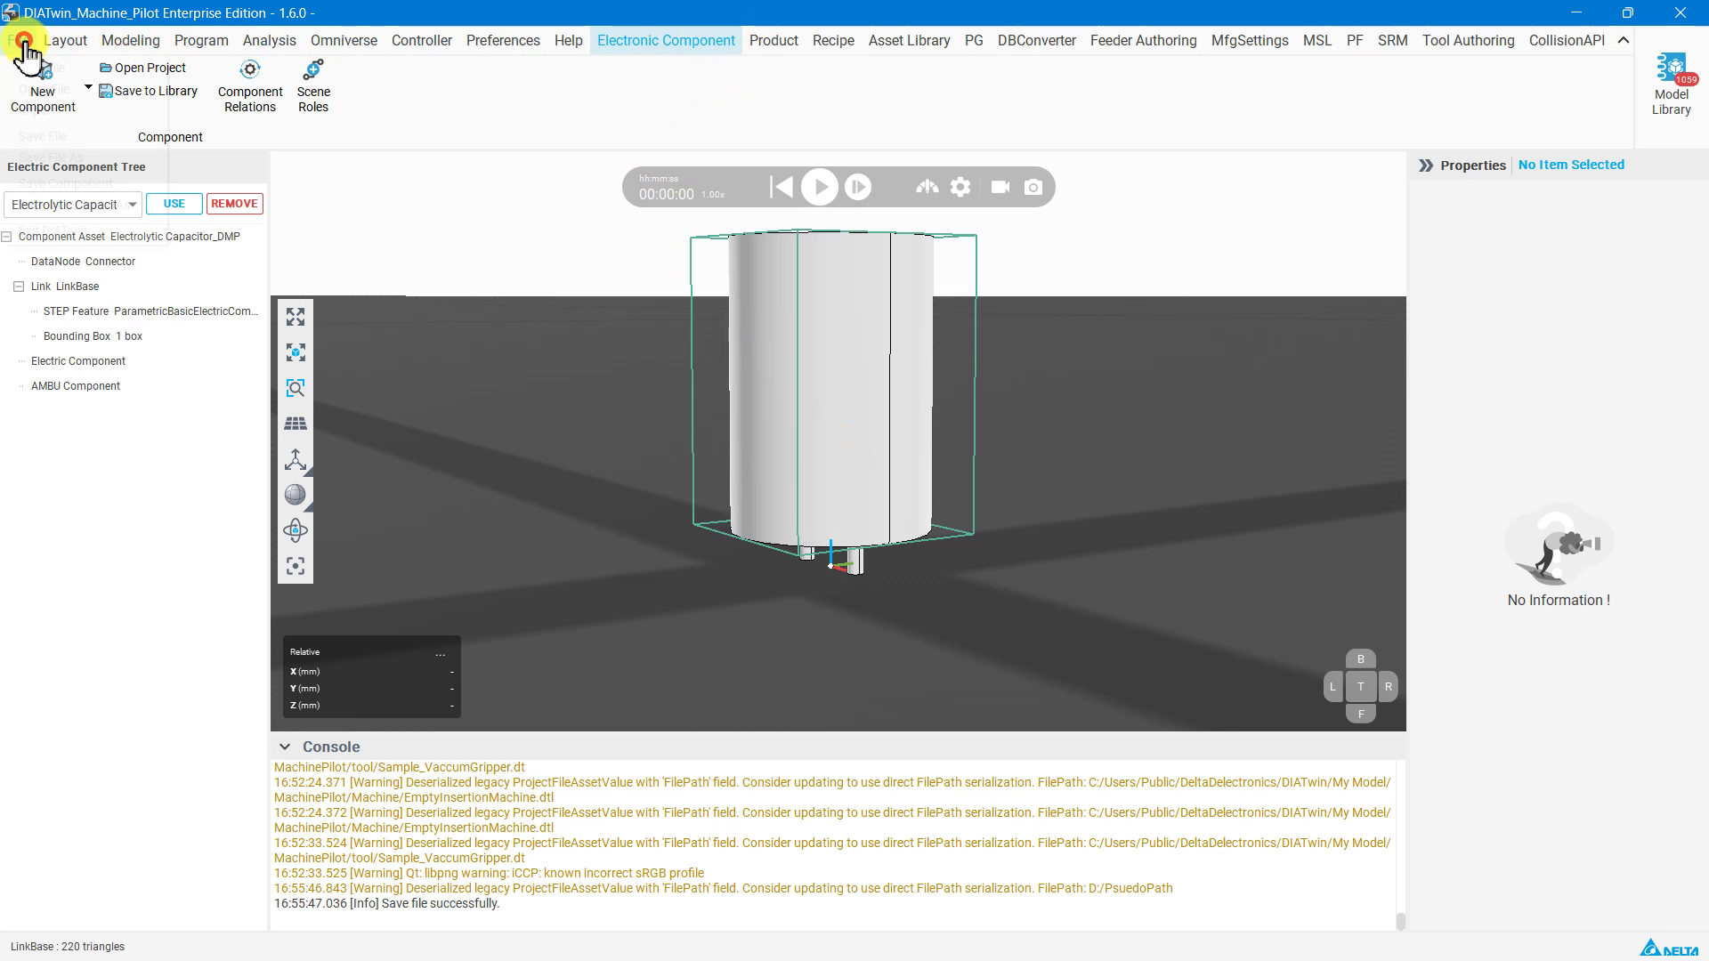Switch to Top view on the view cube

click(x=1360, y=686)
